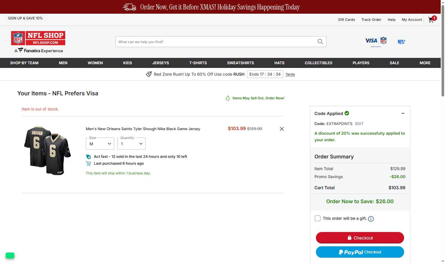The image size is (445, 264).
Task: Click the $103.99 sale price
Action: [x=237, y=129]
